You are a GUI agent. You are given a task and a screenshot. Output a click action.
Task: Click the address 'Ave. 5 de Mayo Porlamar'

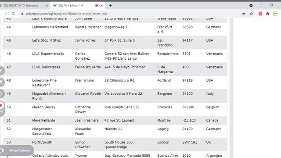[125, 67]
